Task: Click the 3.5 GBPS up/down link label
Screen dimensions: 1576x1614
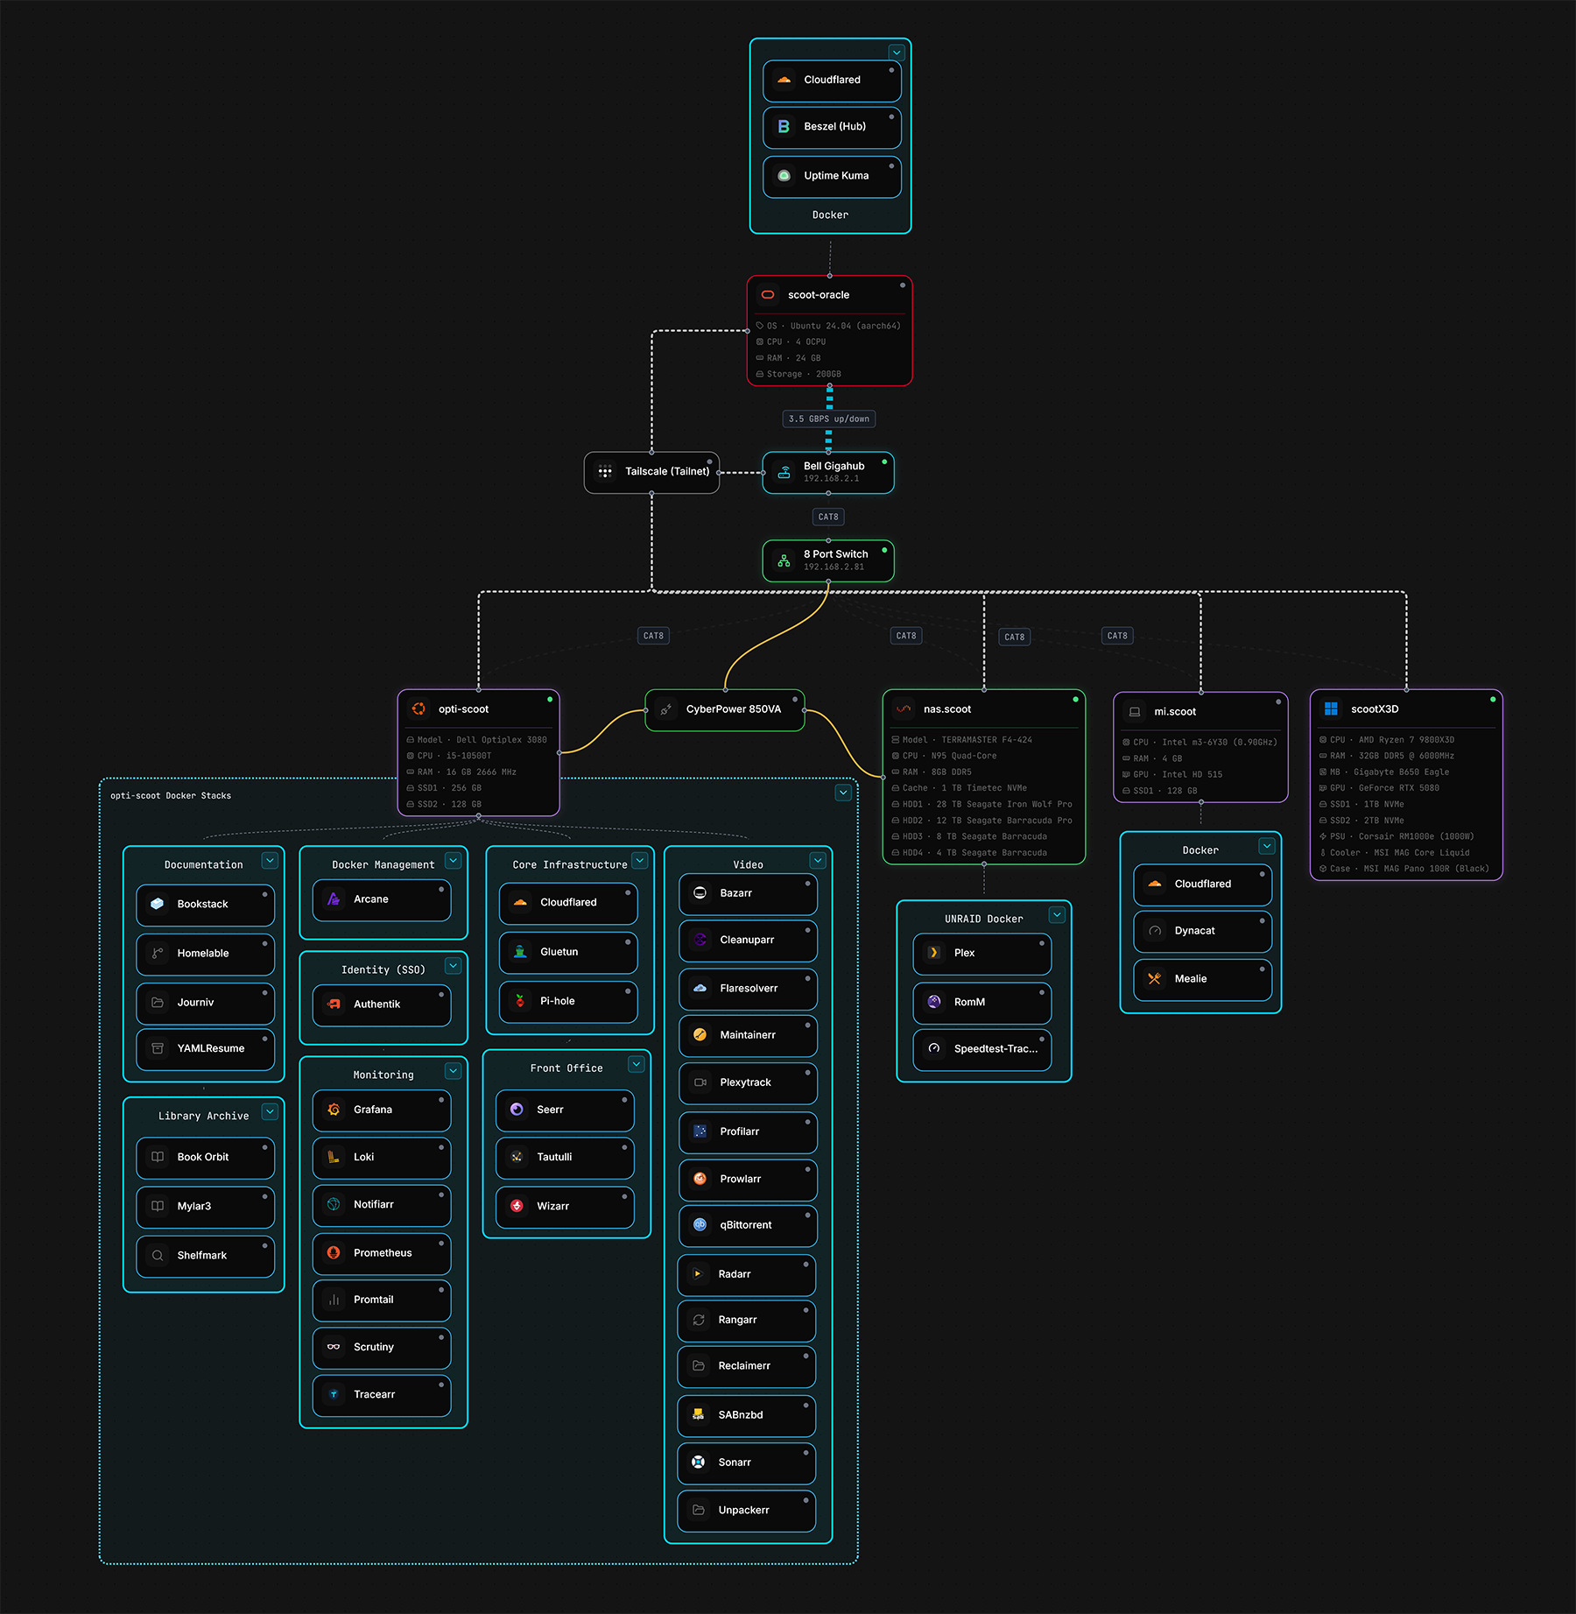Action: pos(828,419)
